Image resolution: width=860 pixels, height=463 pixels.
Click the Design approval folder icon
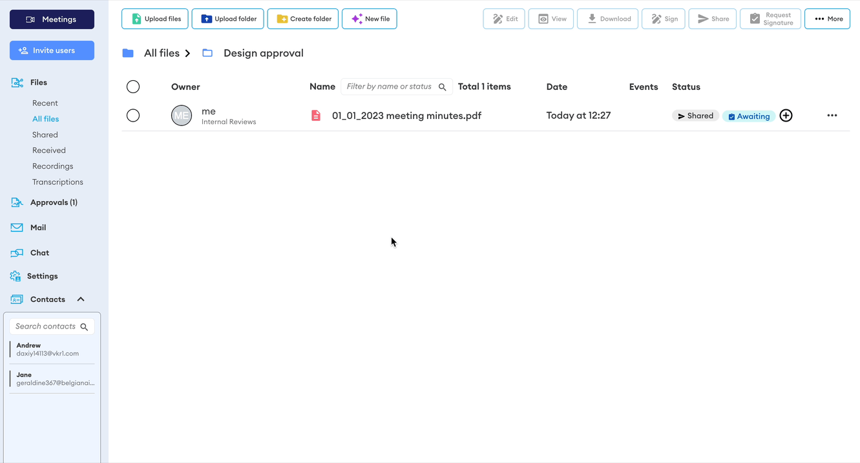tap(207, 53)
